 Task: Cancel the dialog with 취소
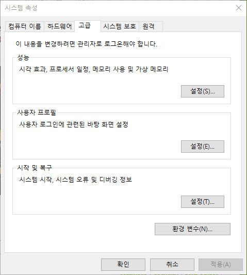(172, 265)
